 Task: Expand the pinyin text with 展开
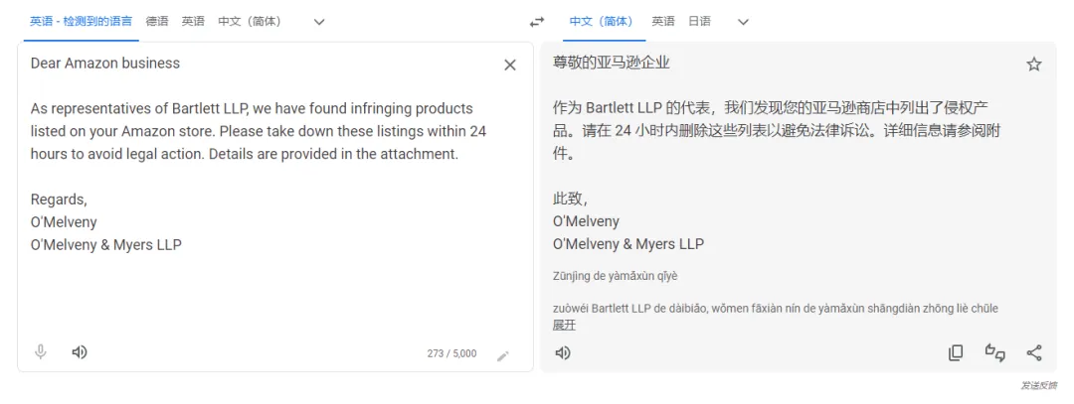[x=565, y=326]
